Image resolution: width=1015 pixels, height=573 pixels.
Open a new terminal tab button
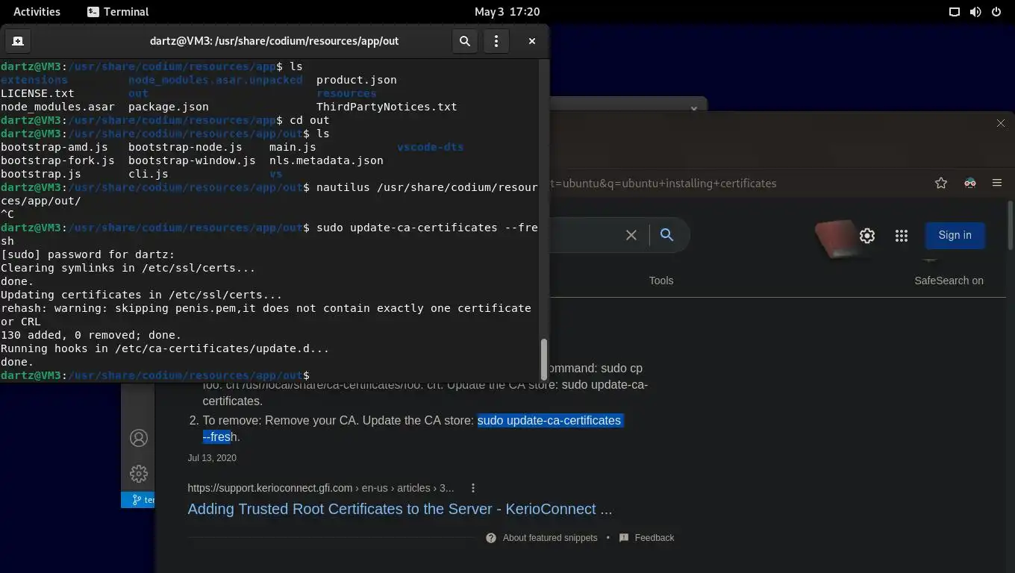[18, 41]
